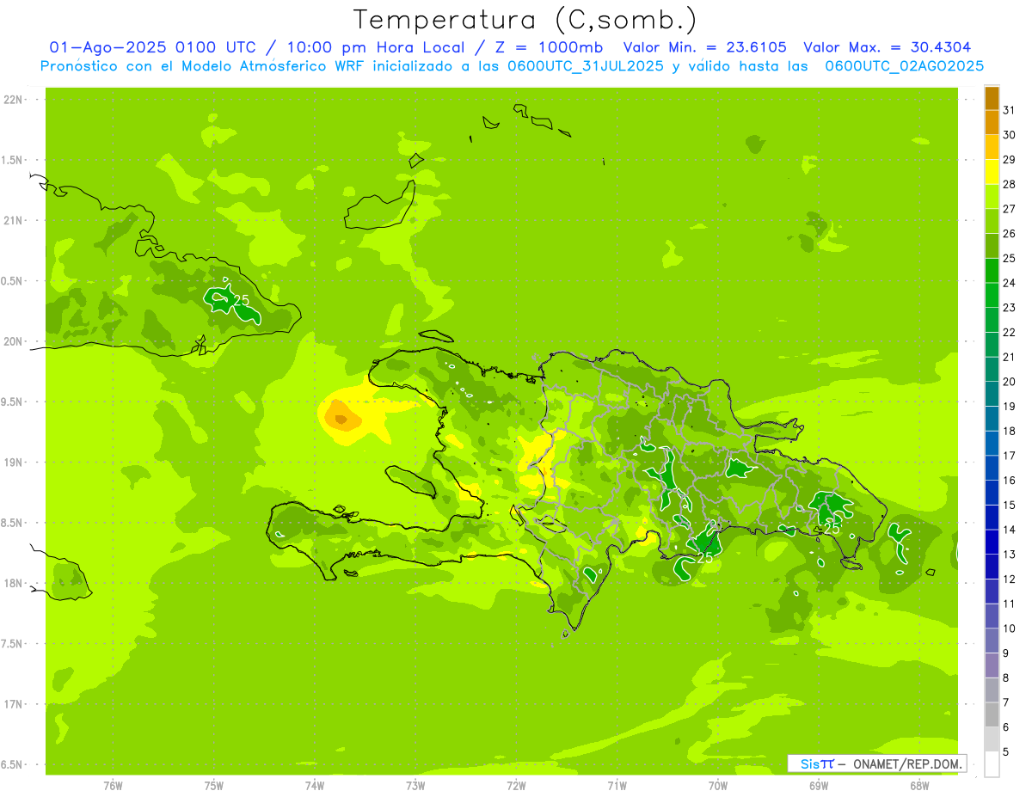Click the "76W" longitude label

click(x=113, y=785)
